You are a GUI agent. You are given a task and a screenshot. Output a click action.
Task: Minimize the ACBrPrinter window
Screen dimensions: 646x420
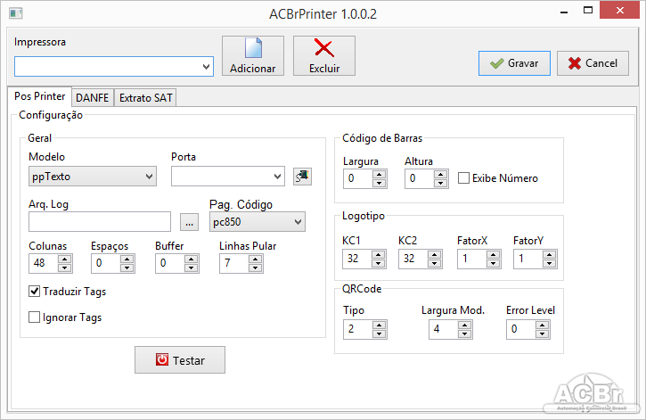coord(564,11)
